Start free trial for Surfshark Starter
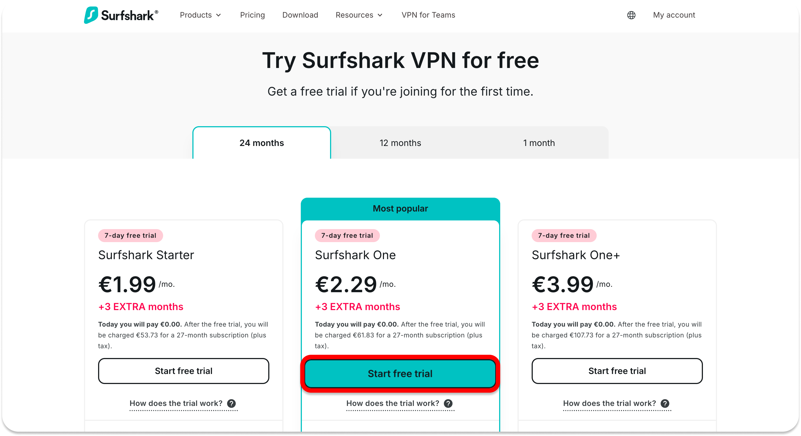The width and height of the screenshot is (801, 436). click(183, 371)
